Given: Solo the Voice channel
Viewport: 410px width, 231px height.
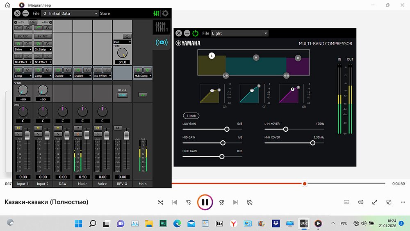Looking at the screenshot, I should tap(98, 134).
